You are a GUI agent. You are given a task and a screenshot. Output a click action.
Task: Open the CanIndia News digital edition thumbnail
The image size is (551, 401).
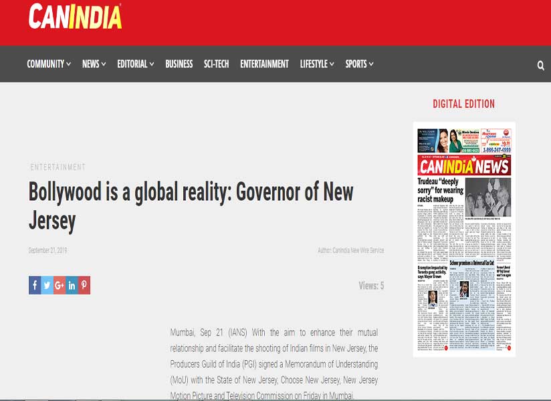[464, 239]
